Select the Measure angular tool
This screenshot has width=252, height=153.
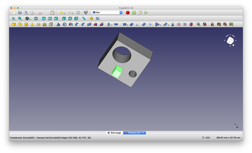[205, 24]
